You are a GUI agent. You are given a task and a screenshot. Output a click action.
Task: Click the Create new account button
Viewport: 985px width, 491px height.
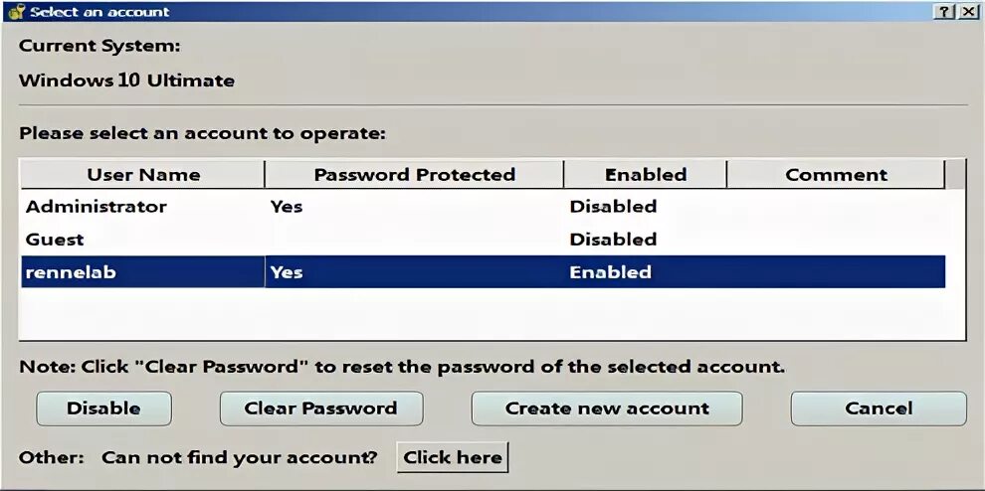tap(607, 409)
